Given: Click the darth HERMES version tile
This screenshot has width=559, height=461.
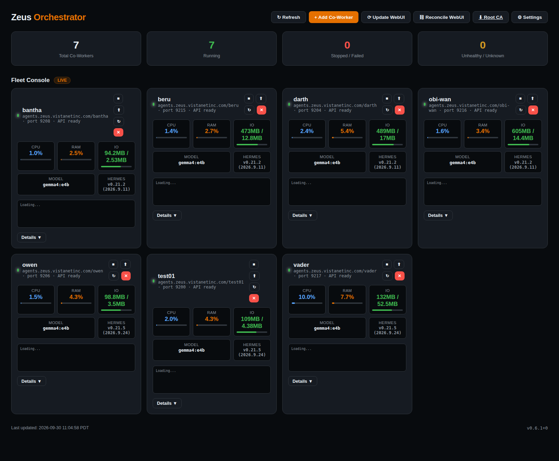Looking at the screenshot, I should click(x=387, y=162).
